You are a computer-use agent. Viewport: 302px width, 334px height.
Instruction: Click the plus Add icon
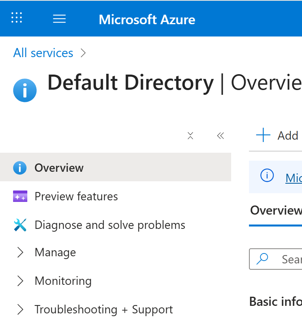tap(263, 135)
